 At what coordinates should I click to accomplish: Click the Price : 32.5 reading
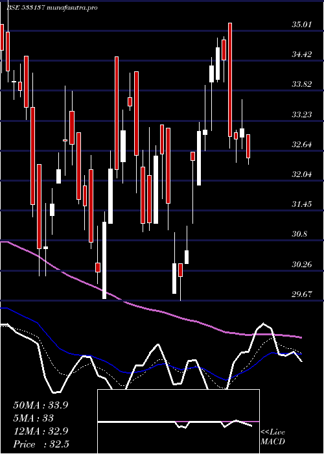pos(41,444)
